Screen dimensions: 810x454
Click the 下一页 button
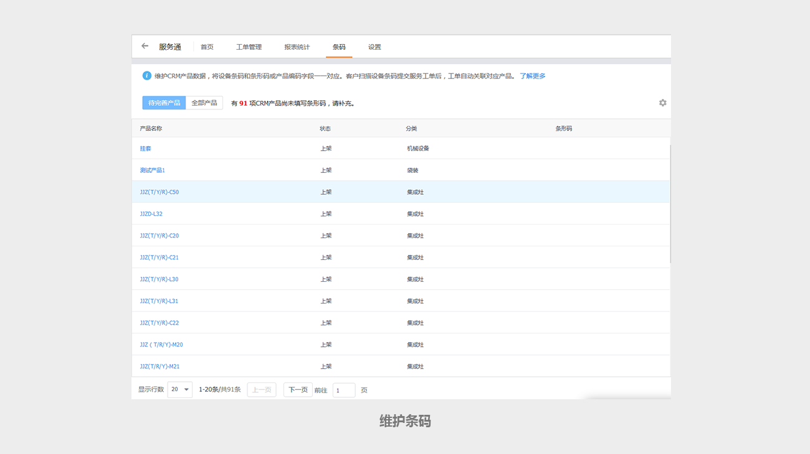coord(298,390)
